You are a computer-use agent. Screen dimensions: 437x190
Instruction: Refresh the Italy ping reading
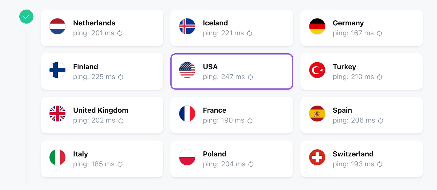pos(120,164)
